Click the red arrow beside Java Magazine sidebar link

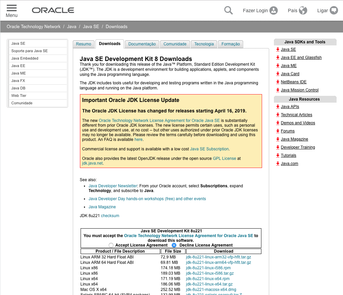coord(278,139)
